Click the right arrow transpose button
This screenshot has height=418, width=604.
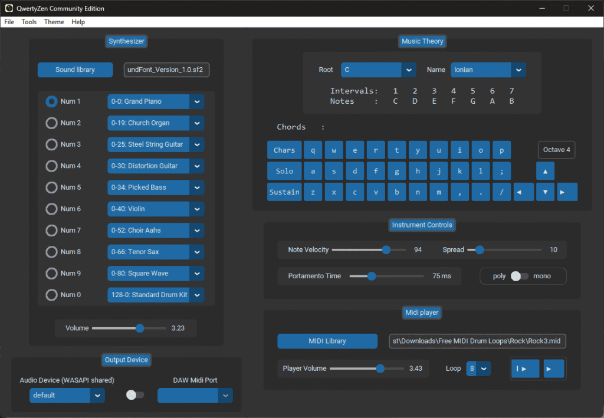pyautogui.click(x=567, y=192)
